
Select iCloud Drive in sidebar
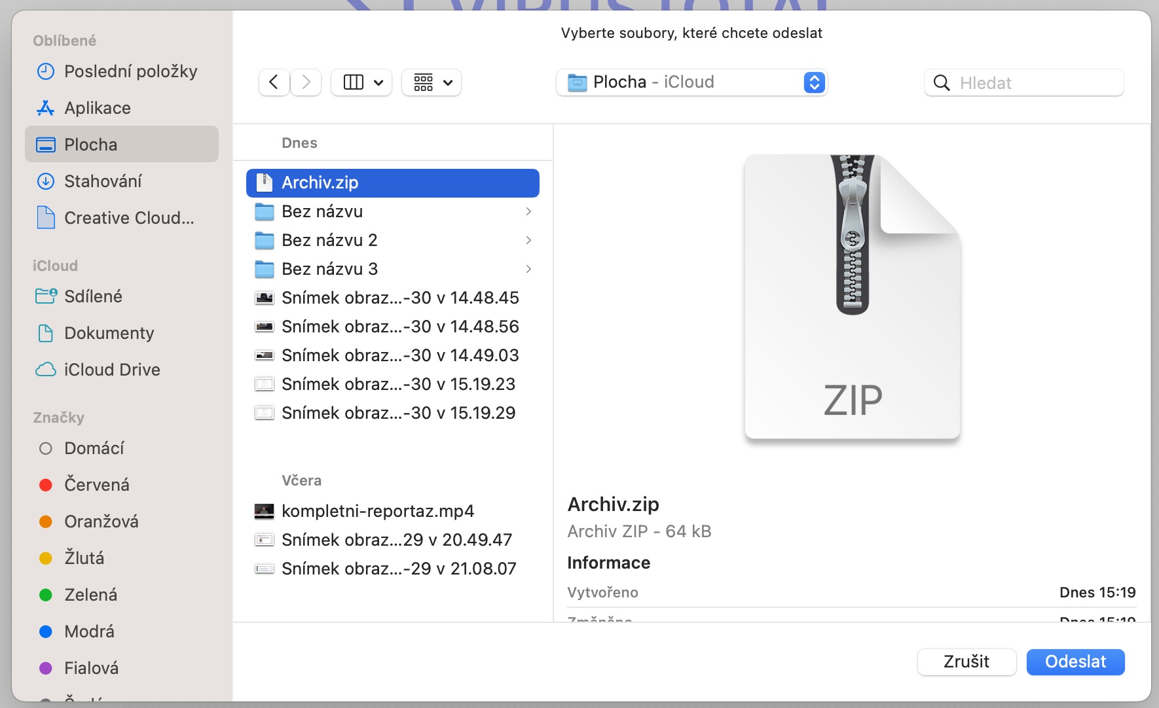click(x=112, y=370)
